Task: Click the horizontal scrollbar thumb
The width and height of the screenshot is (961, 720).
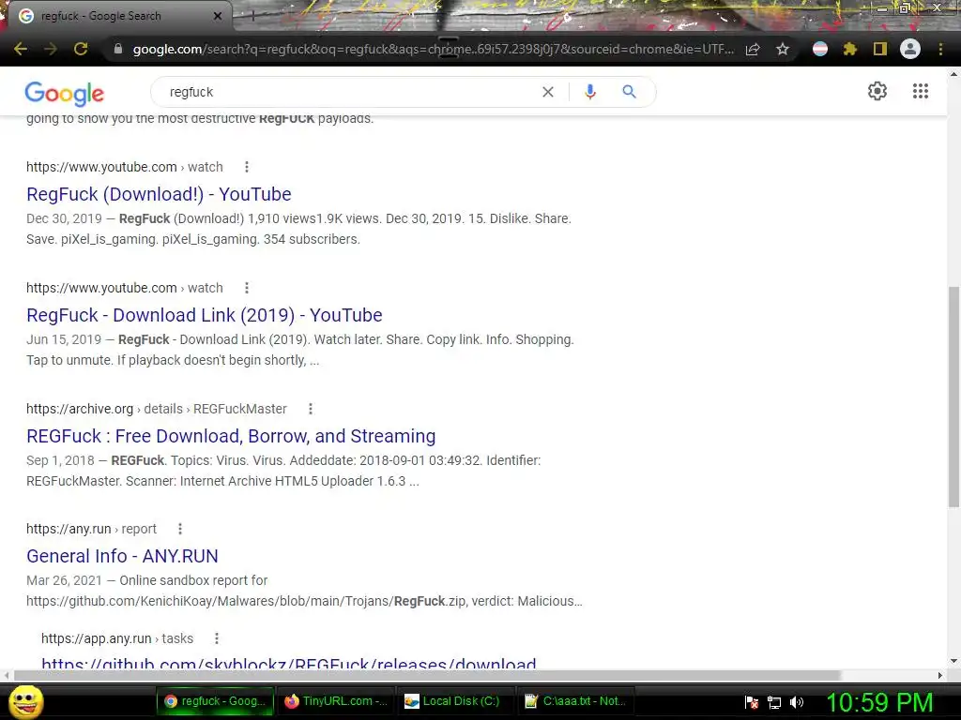Action: (427, 675)
